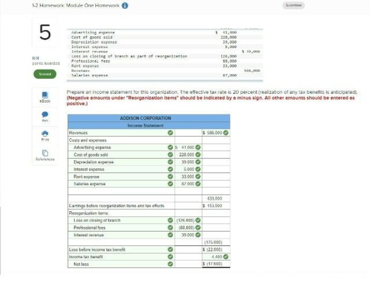Select the Salaries expense label cell
Image resolution: width=370 pixels, height=286 pixels.
click(121, 183)
